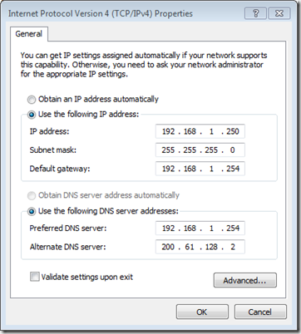
Task: Enable Validate settings upon exit checkbox
Action: pos(35,277)
